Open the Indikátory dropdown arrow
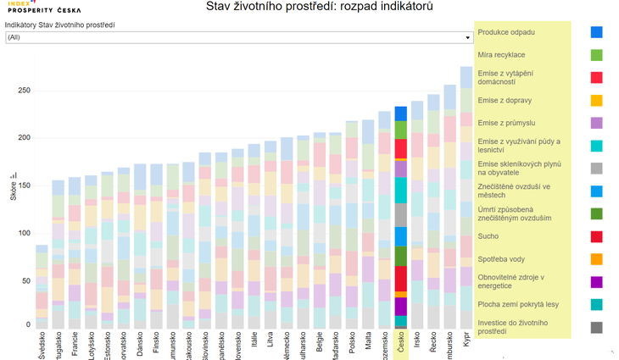The height and width of the screenshot is (360, 619). click(x=468, y=38)
